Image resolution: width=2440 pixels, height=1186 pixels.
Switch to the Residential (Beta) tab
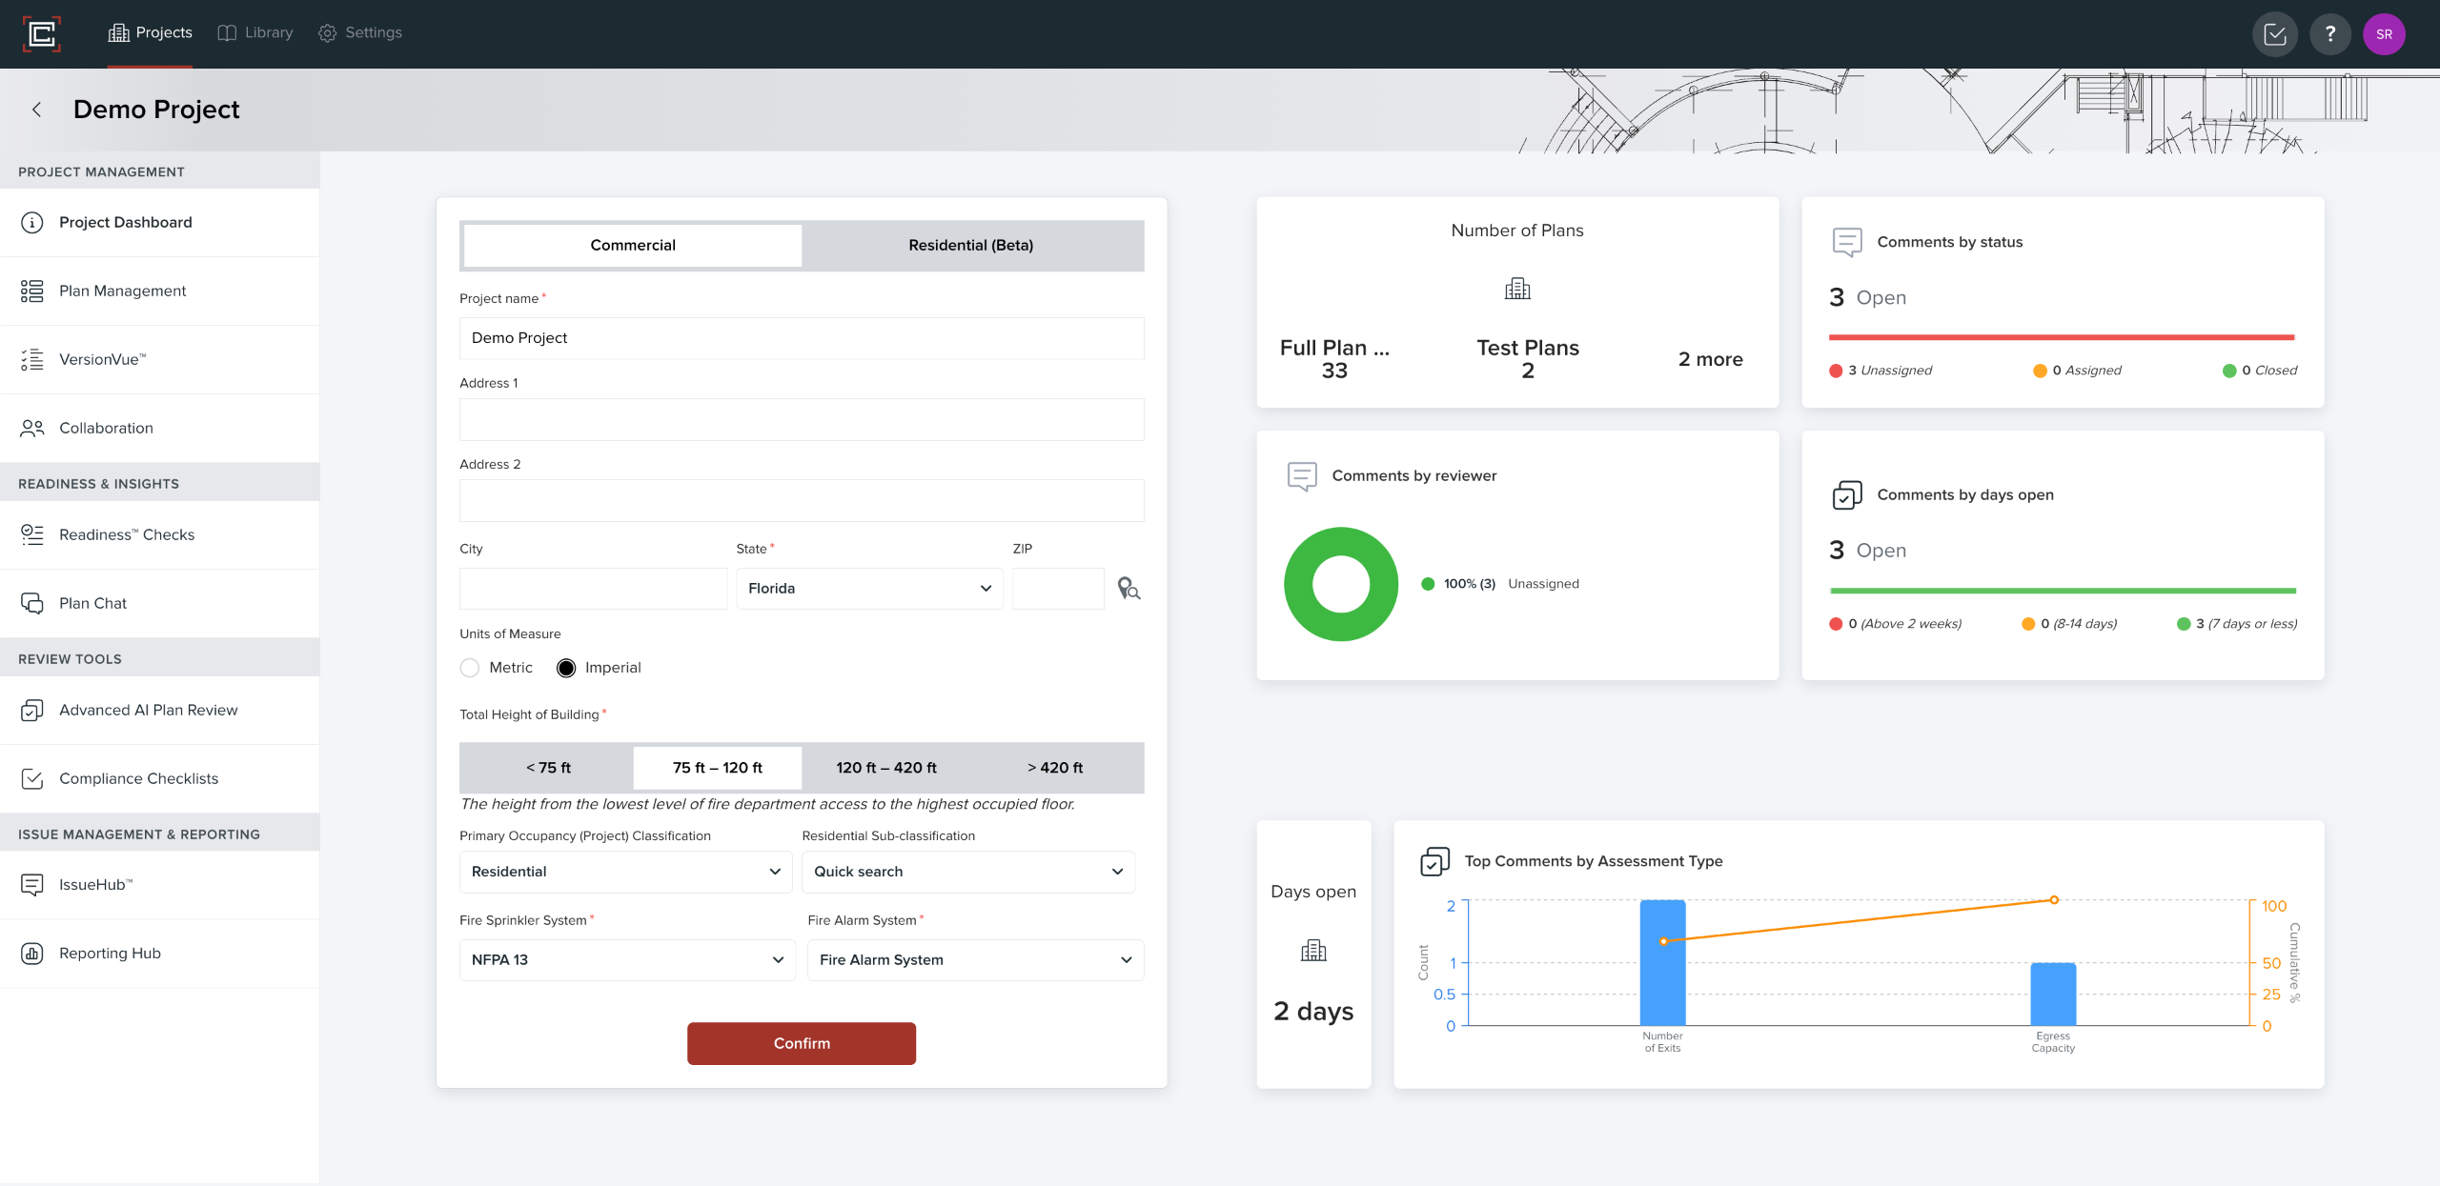point(970,246)
